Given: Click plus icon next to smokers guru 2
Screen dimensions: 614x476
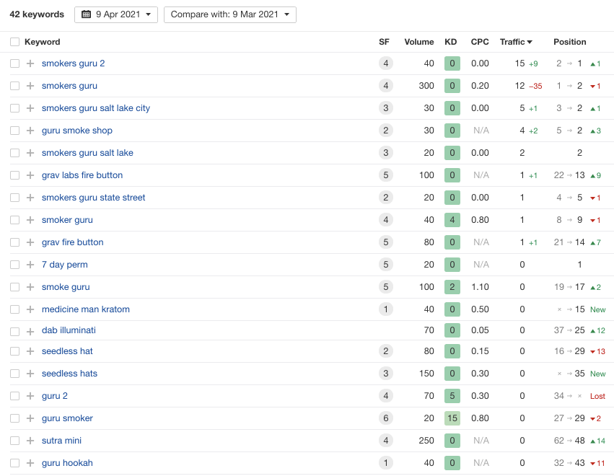Looking at the screenshot, I should [x=30, y=63].
